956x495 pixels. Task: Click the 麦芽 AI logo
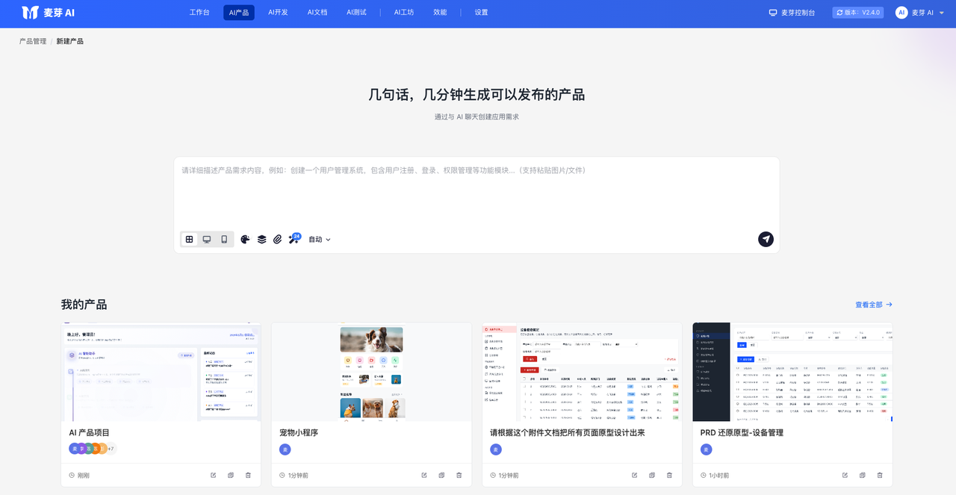click(48, 13)
